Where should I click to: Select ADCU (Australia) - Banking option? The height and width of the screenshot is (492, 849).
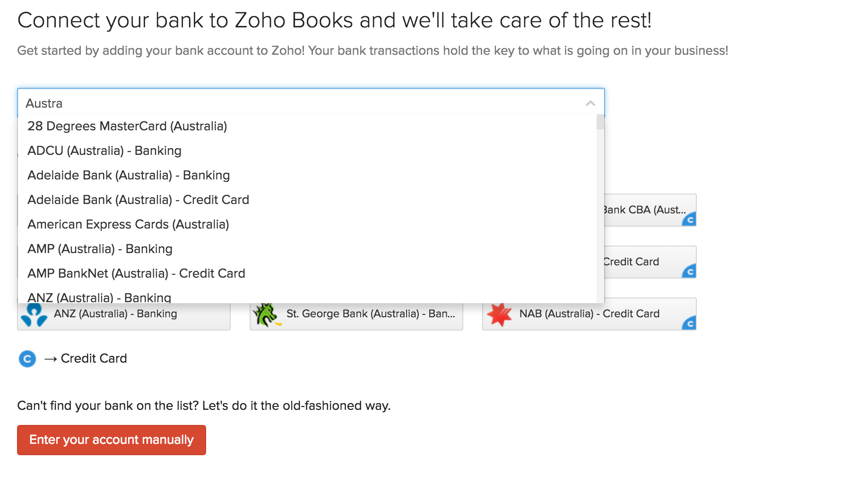104,151
